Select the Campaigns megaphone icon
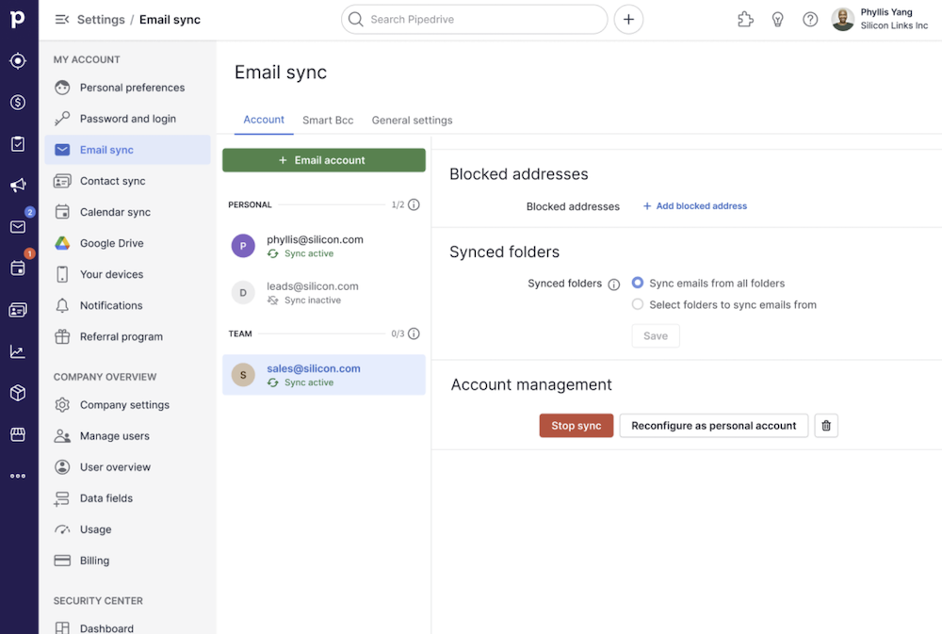Image resolution: width=942 pixels, height=634 pixels. tap(18, 185)
